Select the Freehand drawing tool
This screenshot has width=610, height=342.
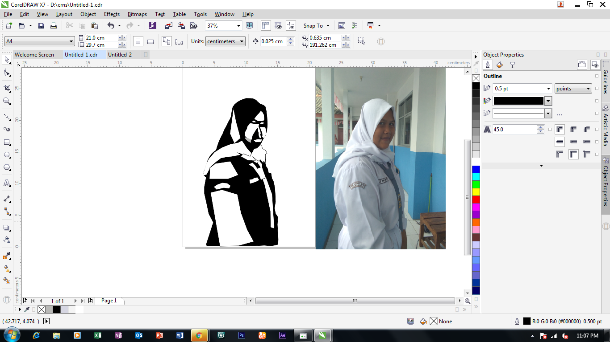7,117
